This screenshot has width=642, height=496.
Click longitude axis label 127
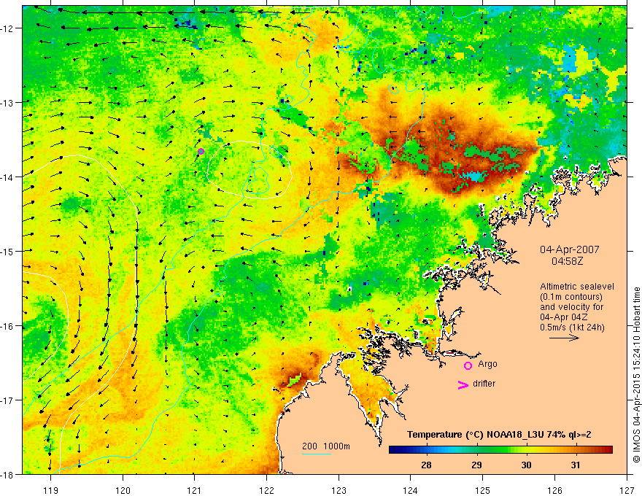pyautogui.click(x=627, y=490)
